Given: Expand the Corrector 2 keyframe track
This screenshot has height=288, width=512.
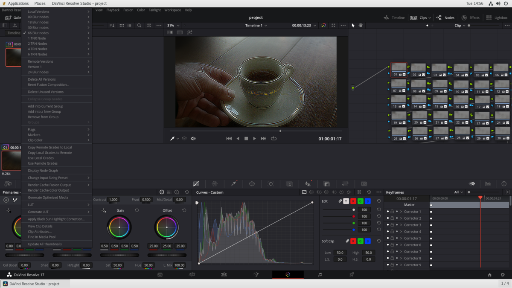Looking at the screenshot, I should coord(401,218).
